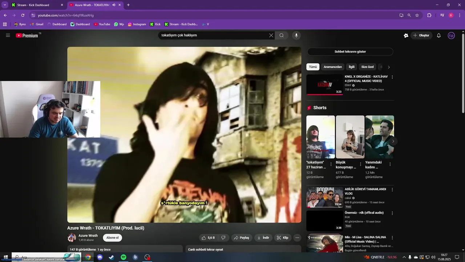This screenshot has width=465, height=262.
Task: Open the Gmail bookmark
Action: pos(36,24)
